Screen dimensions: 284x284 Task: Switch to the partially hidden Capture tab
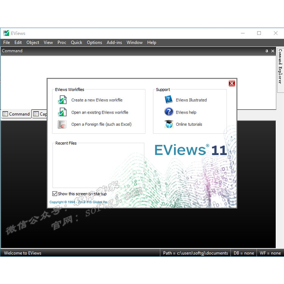pos(40,114)
